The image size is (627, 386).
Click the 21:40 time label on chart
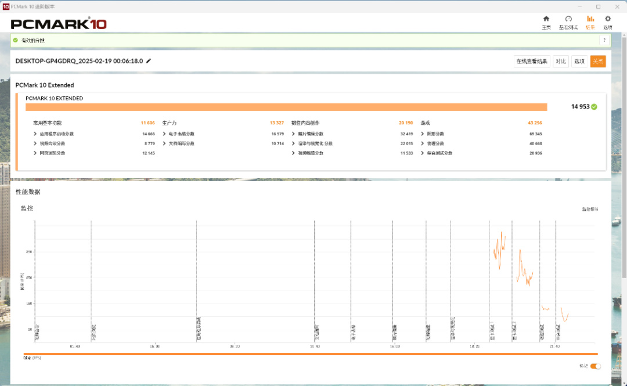pos(554,347)
